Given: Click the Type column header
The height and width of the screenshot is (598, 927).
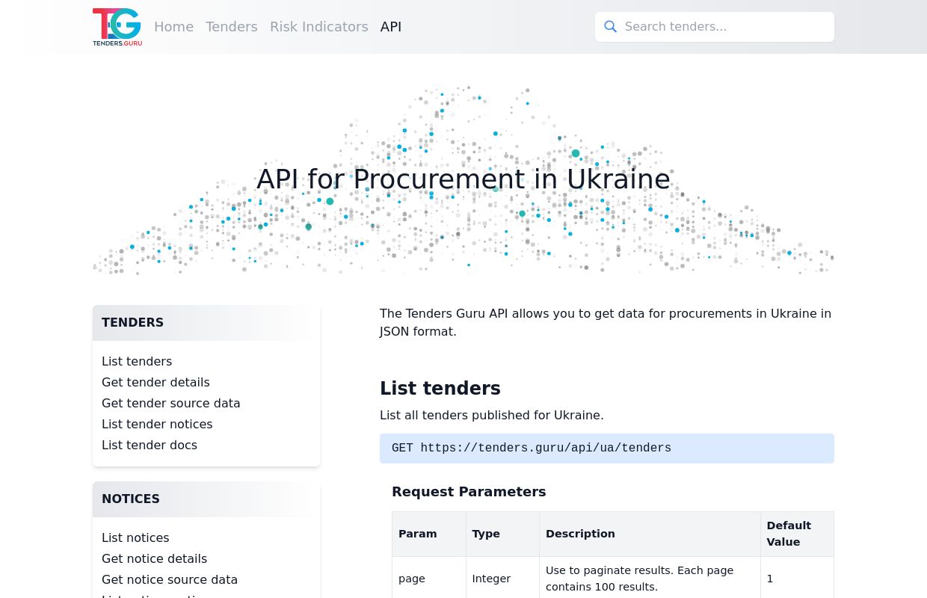Looking at the screenshot, I should tap(502, 534).
